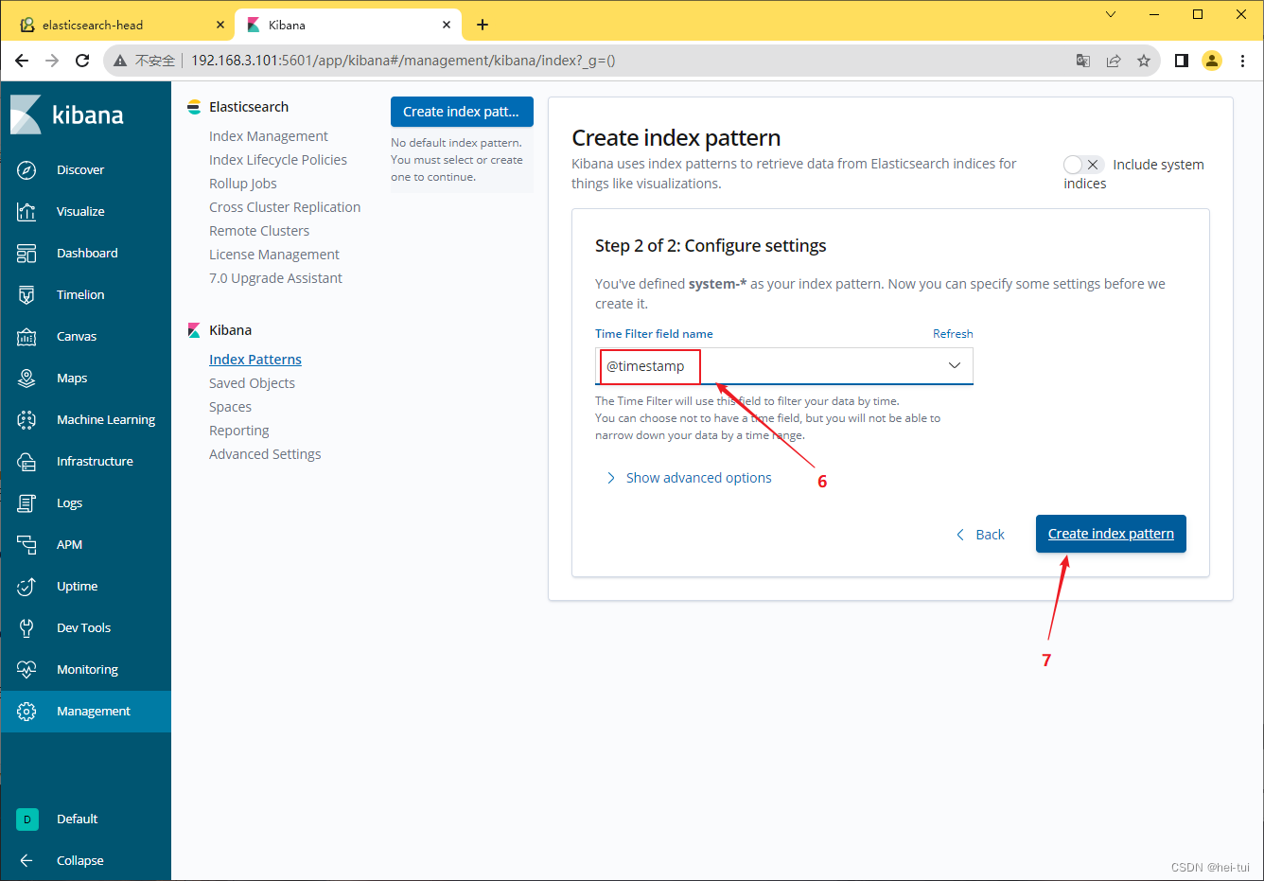Screen dimensions: 1264x881
Task: Open Index Patterns link
Action: pyautogui.click(x=255, y=360)
